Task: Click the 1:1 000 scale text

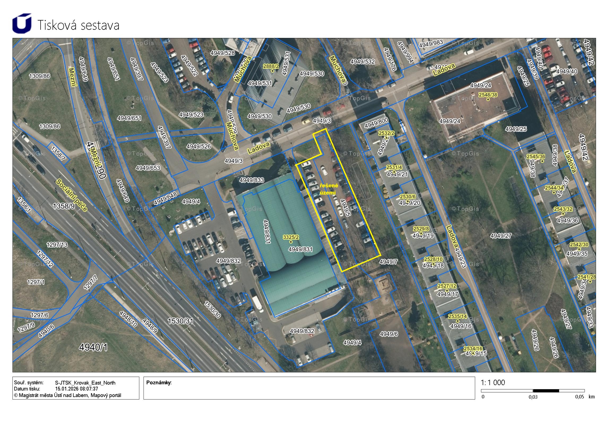Action: pos(493,382)
